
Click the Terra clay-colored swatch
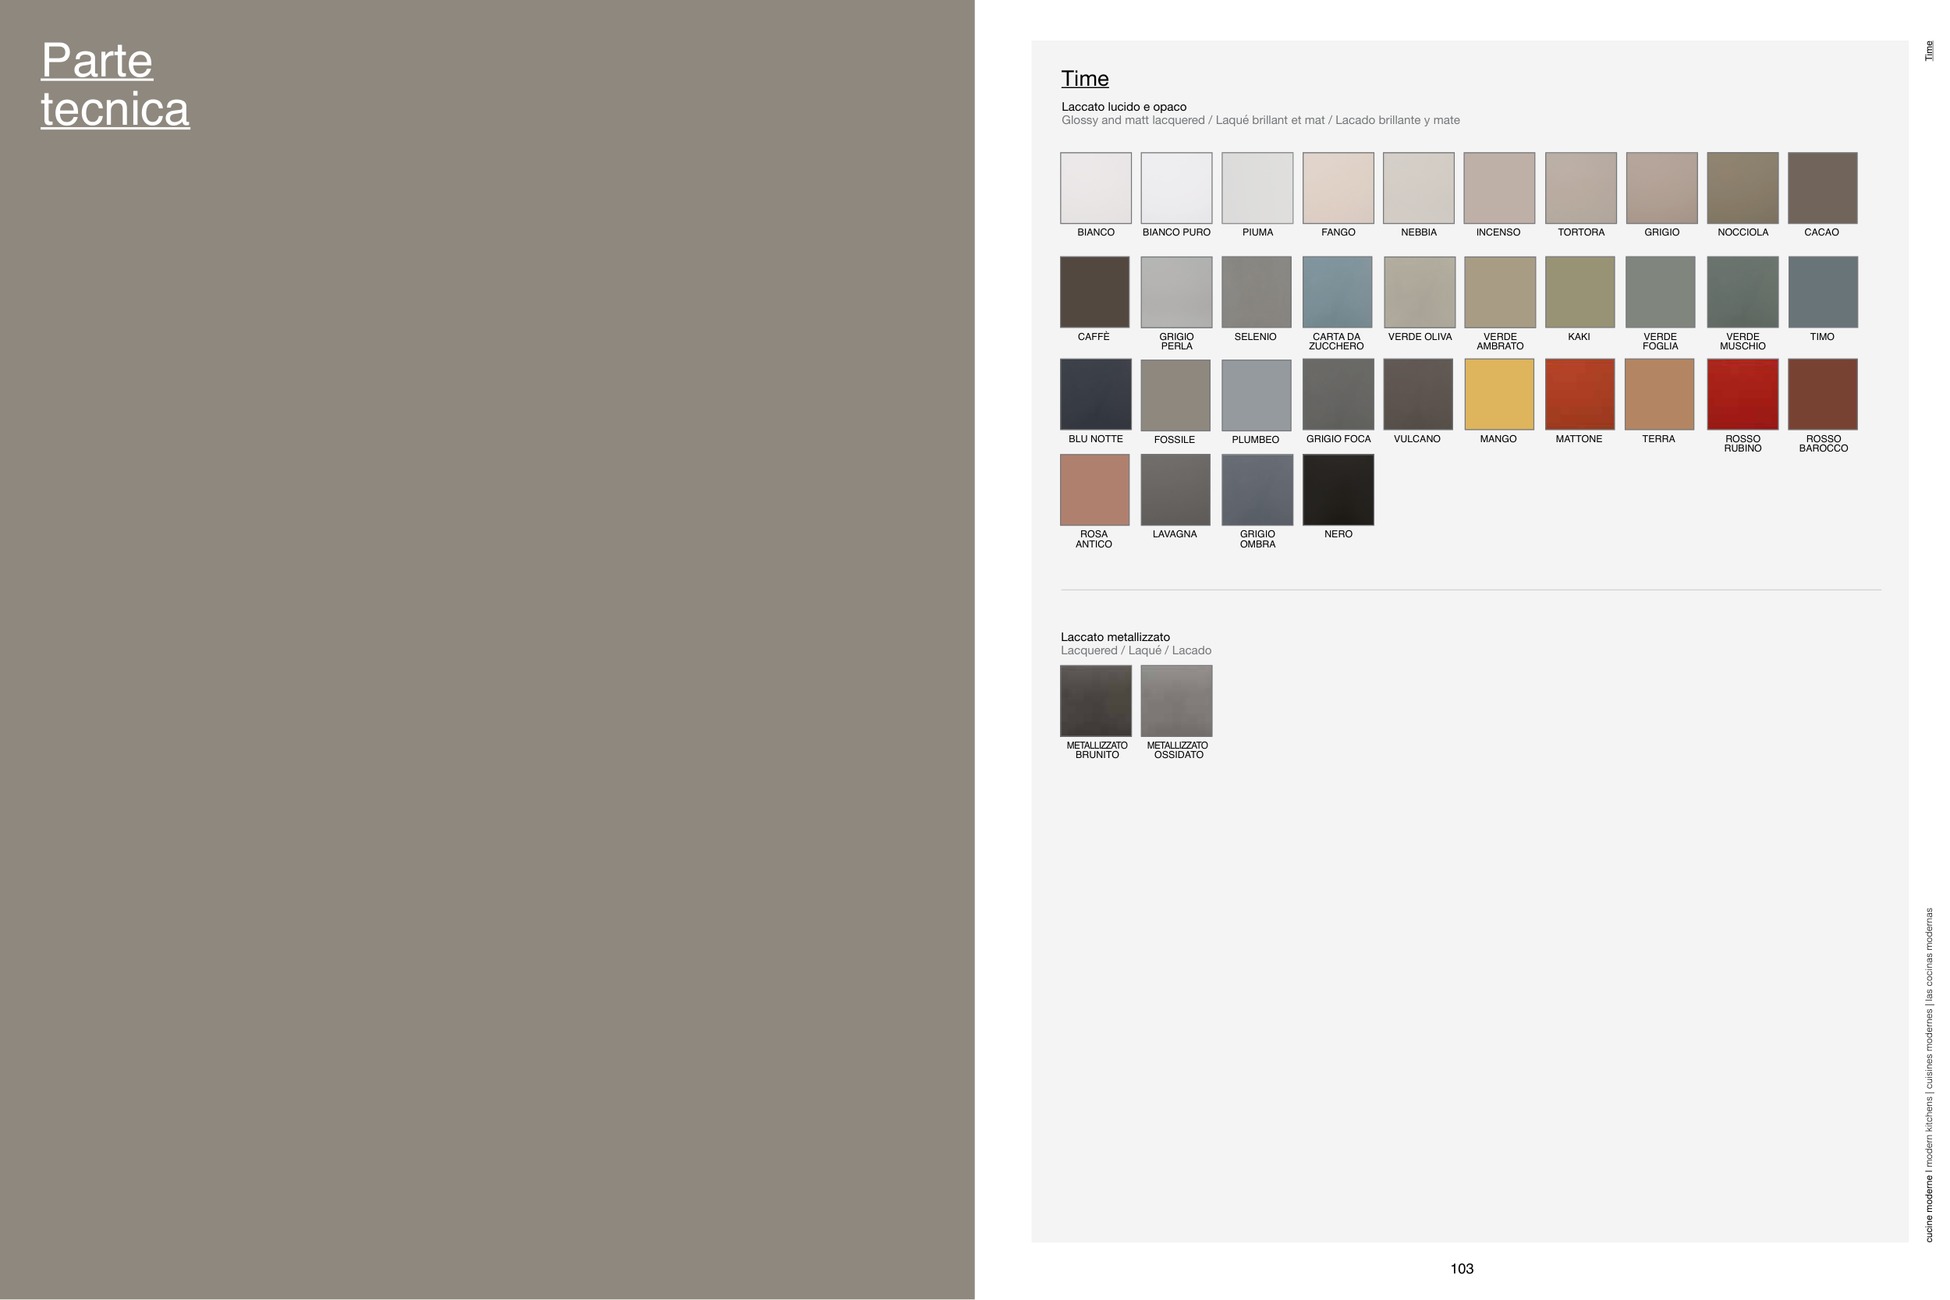coord(1659,394)
